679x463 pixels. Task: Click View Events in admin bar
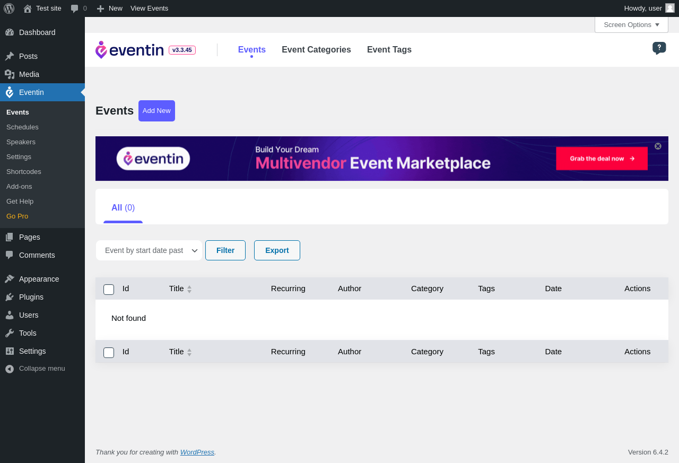tap(149, 8)
